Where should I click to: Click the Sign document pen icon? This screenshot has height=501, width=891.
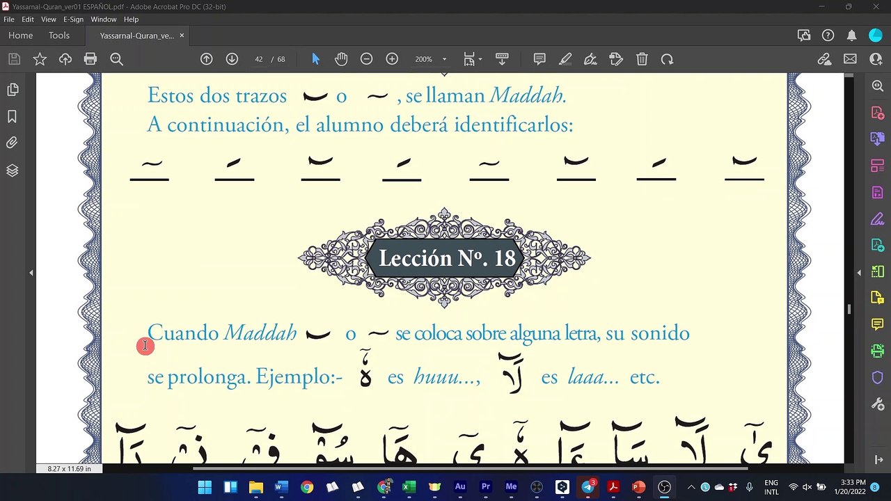pyautogui.click(x=591, y=59)
